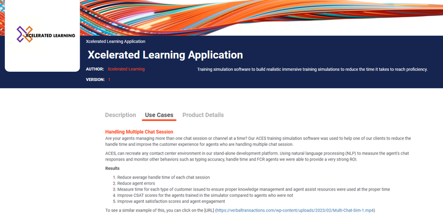
Task: Click the large Xcelerated Learning Application title
Action: pyautogui.click(x=165, y=55)
